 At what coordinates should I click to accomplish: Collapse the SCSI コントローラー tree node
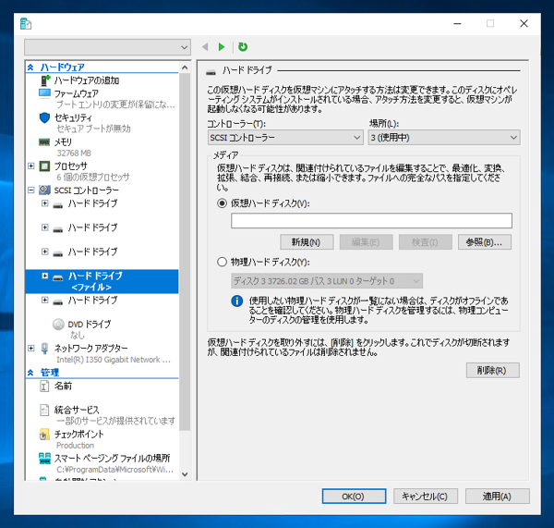pos(31,190)
